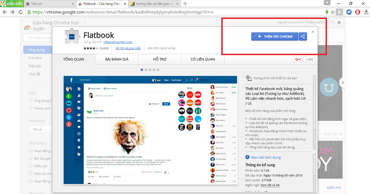Close the Flatbook Chrome store tab
The height and width of the screenshot is (194, 370).
point(125,4)
